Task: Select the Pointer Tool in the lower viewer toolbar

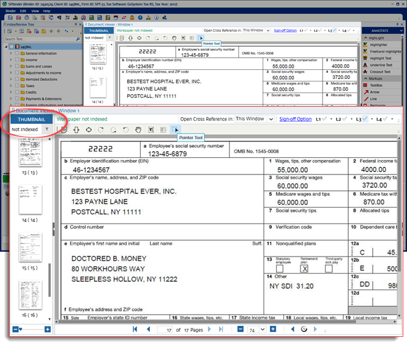Action: pyautogui.click(x=176, y=130)
